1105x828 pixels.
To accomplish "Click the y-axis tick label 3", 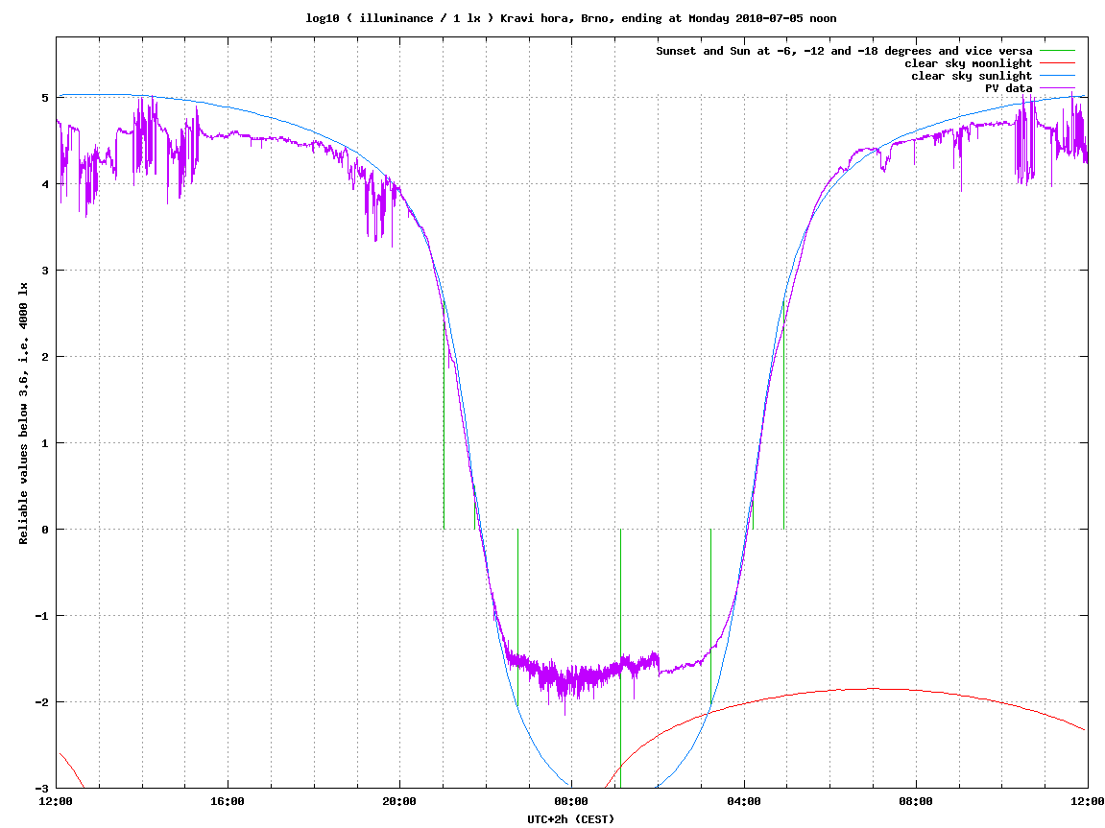I will pos(46,271).
